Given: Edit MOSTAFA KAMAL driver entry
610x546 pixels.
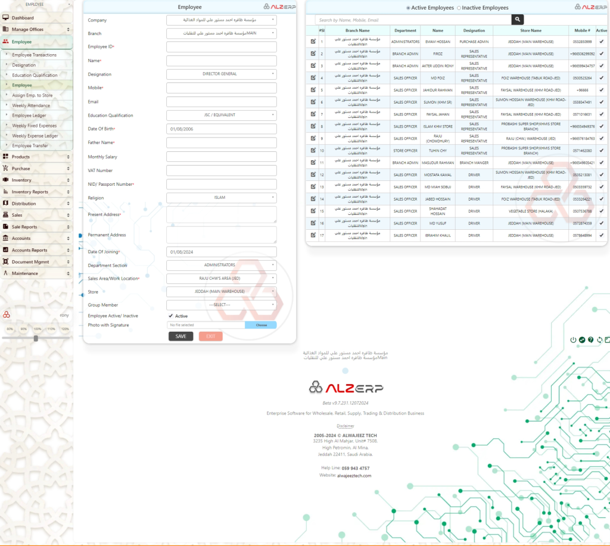Looking at the screenshot, I should point(313,174).
